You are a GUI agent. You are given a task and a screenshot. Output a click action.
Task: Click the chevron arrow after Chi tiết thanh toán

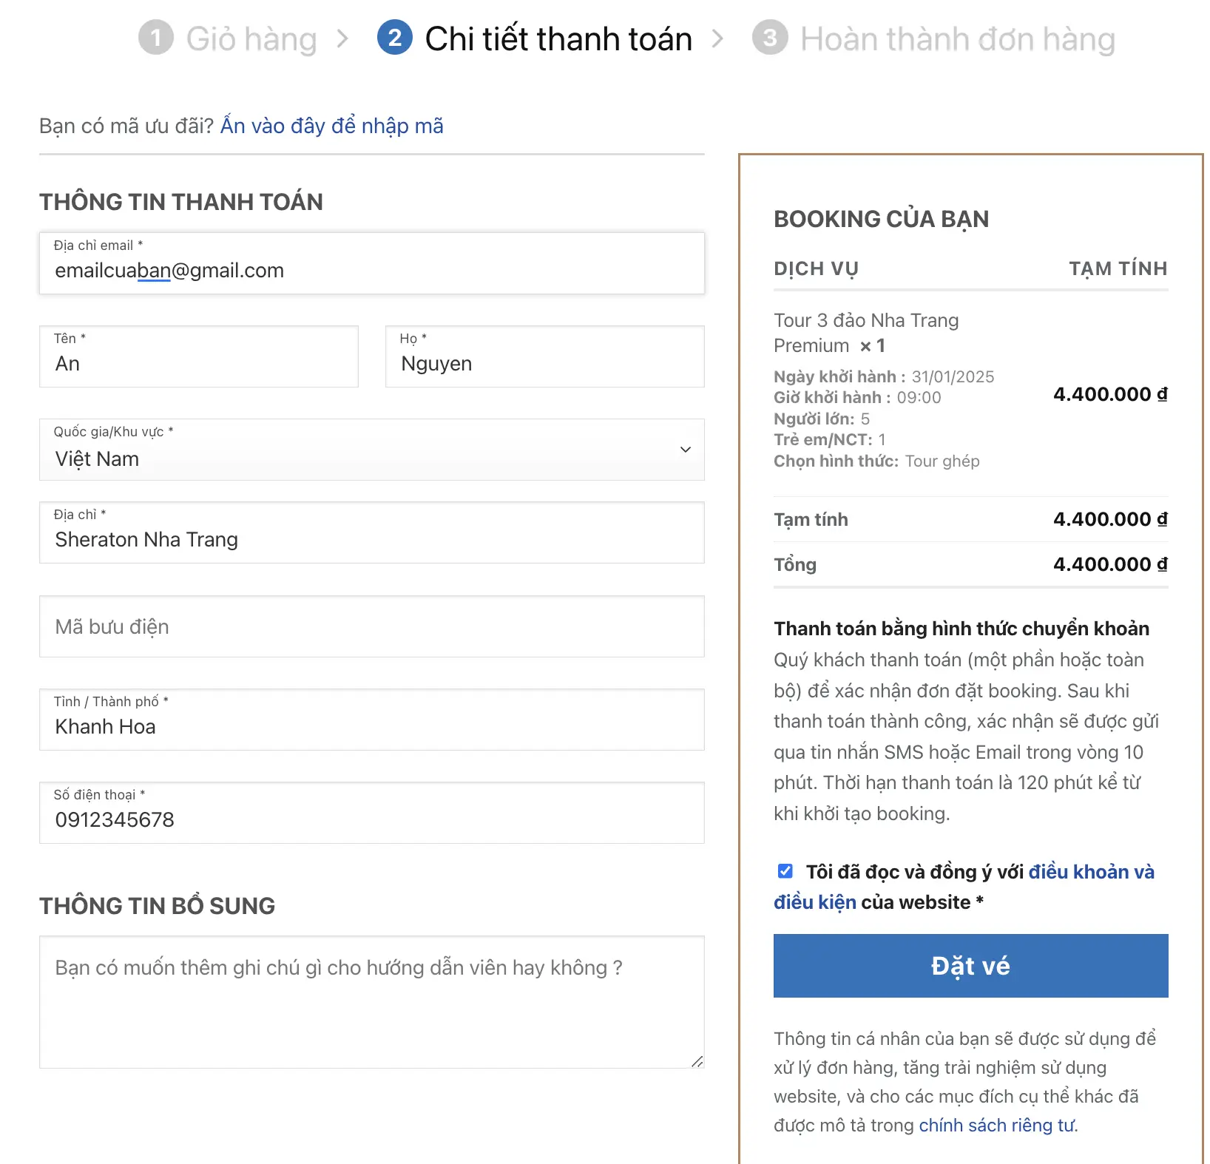tap(717, 38)
